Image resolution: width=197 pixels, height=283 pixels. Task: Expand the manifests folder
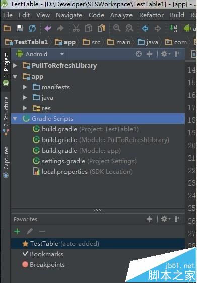click(25, 87)
